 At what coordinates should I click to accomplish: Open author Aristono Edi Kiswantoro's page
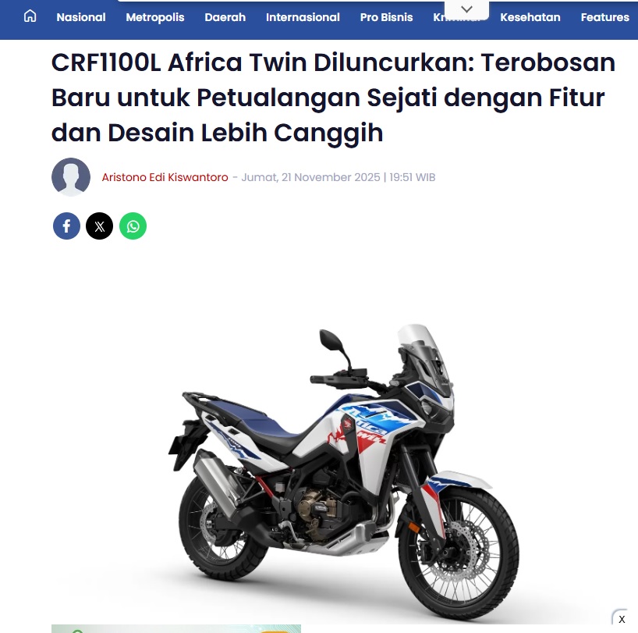pyautogui.click(x=165, y=177)
